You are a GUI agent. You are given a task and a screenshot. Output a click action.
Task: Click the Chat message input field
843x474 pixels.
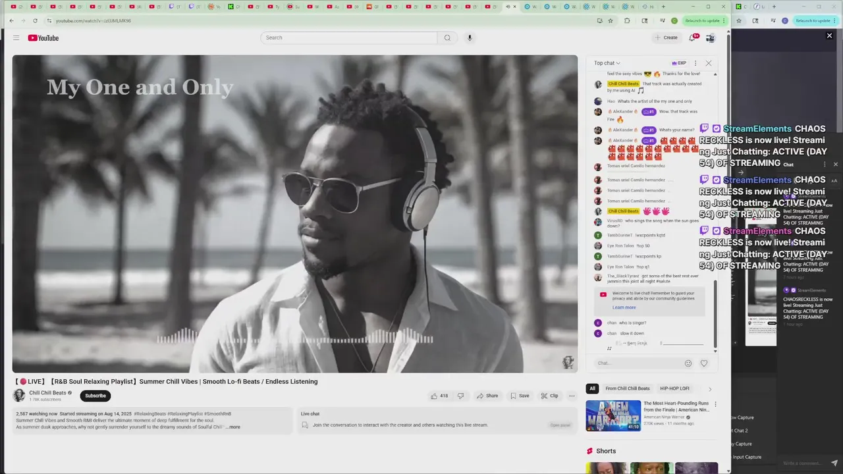[x=638, y=363]
